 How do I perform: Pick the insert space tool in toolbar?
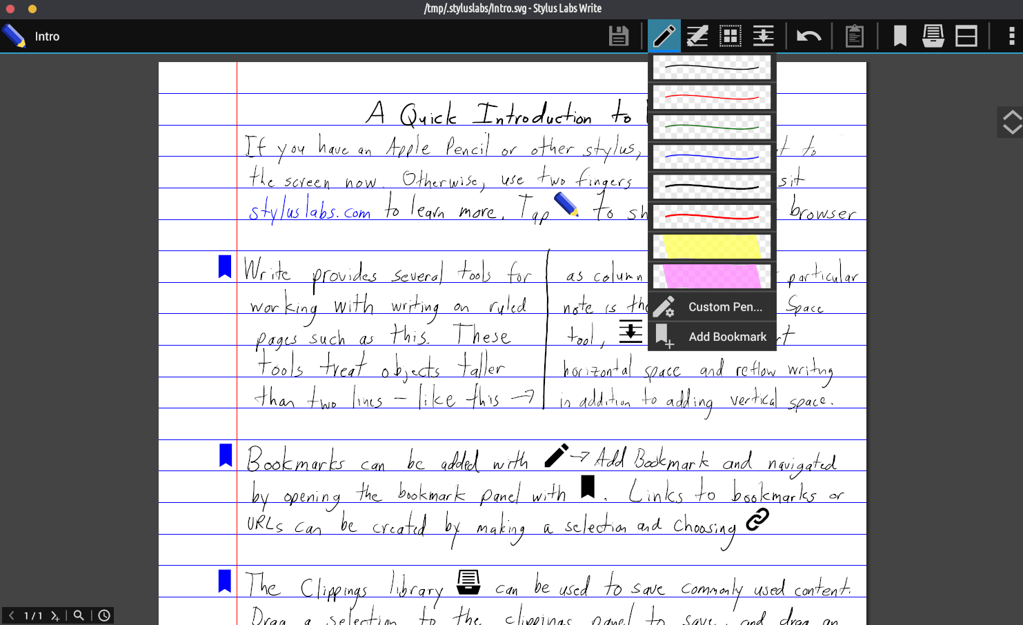pyautogui.click(x=763, y=36)
